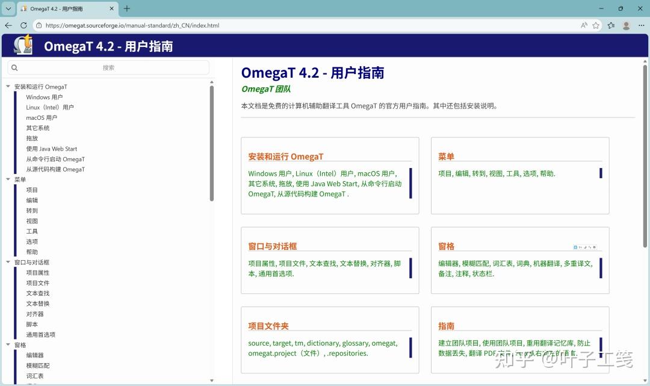Click the sidebar scrollbar down arrow

212,380
